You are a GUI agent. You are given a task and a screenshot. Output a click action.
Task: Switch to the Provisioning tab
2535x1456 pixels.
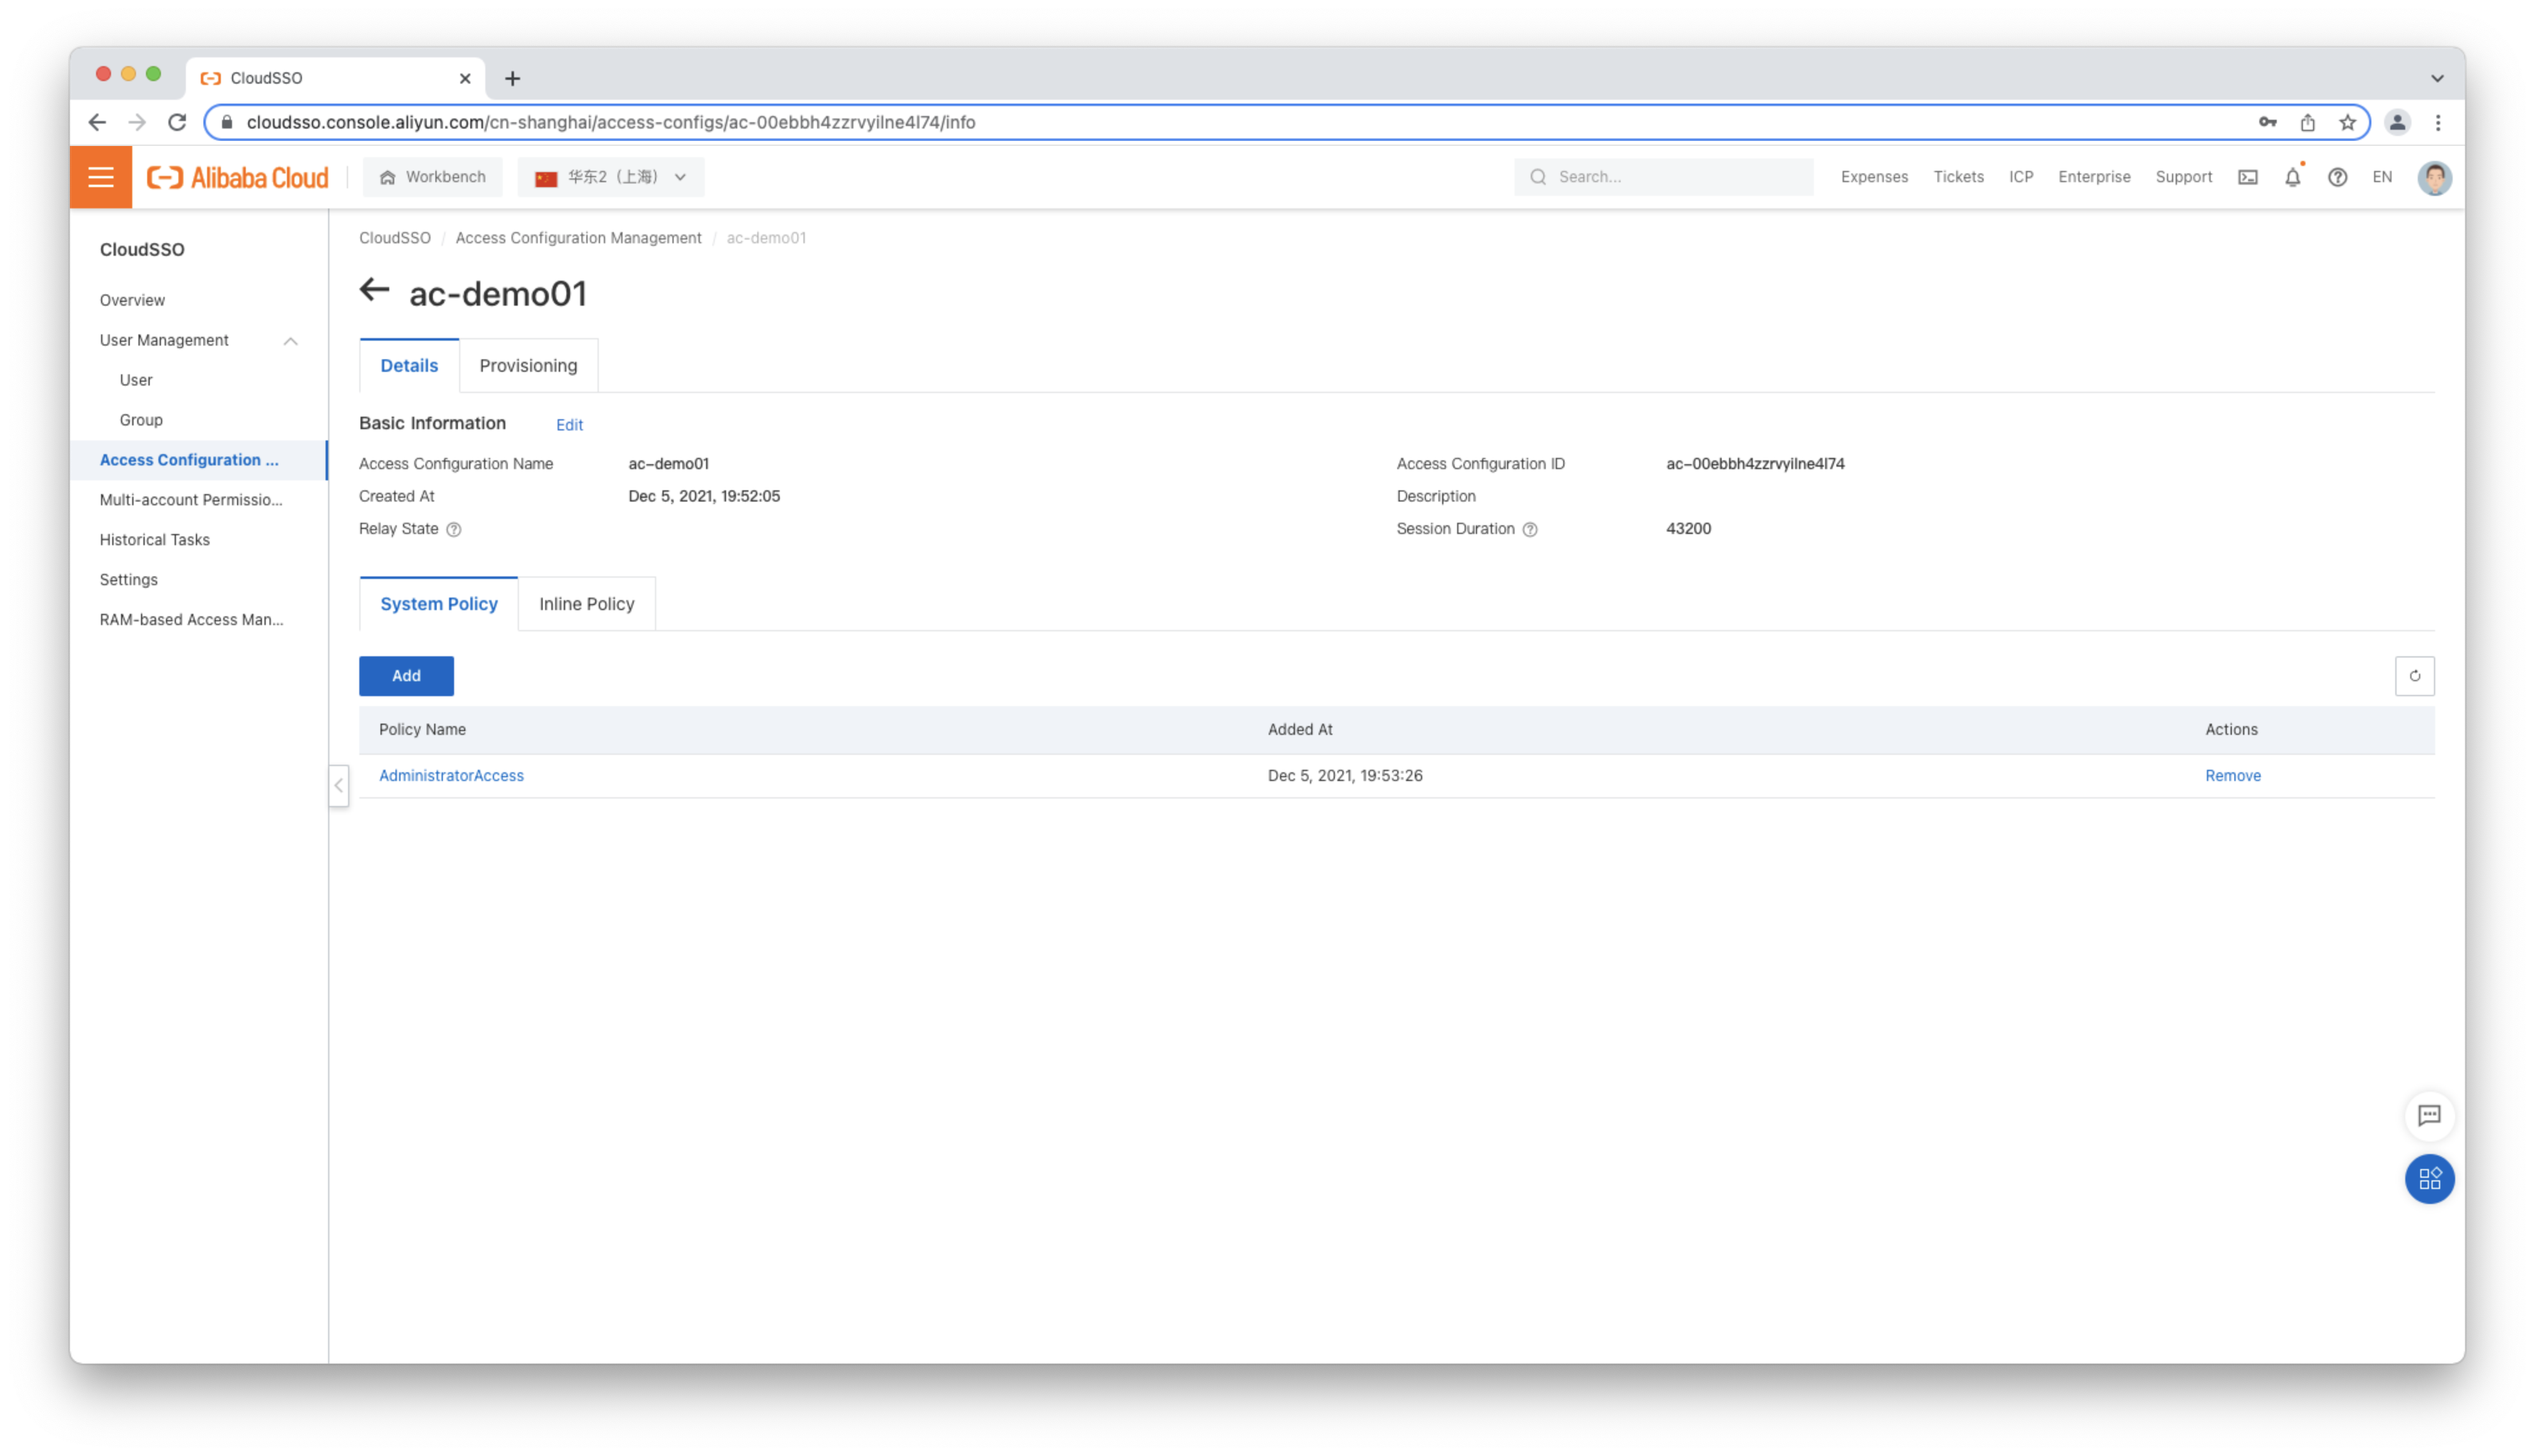(x=528, y=366)
